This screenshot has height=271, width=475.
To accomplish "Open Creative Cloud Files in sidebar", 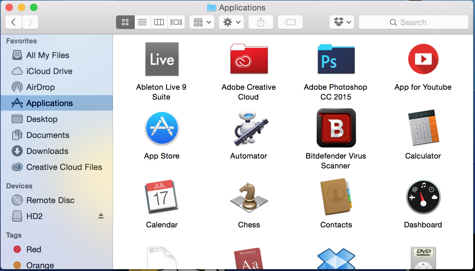I will pos(57,167).
